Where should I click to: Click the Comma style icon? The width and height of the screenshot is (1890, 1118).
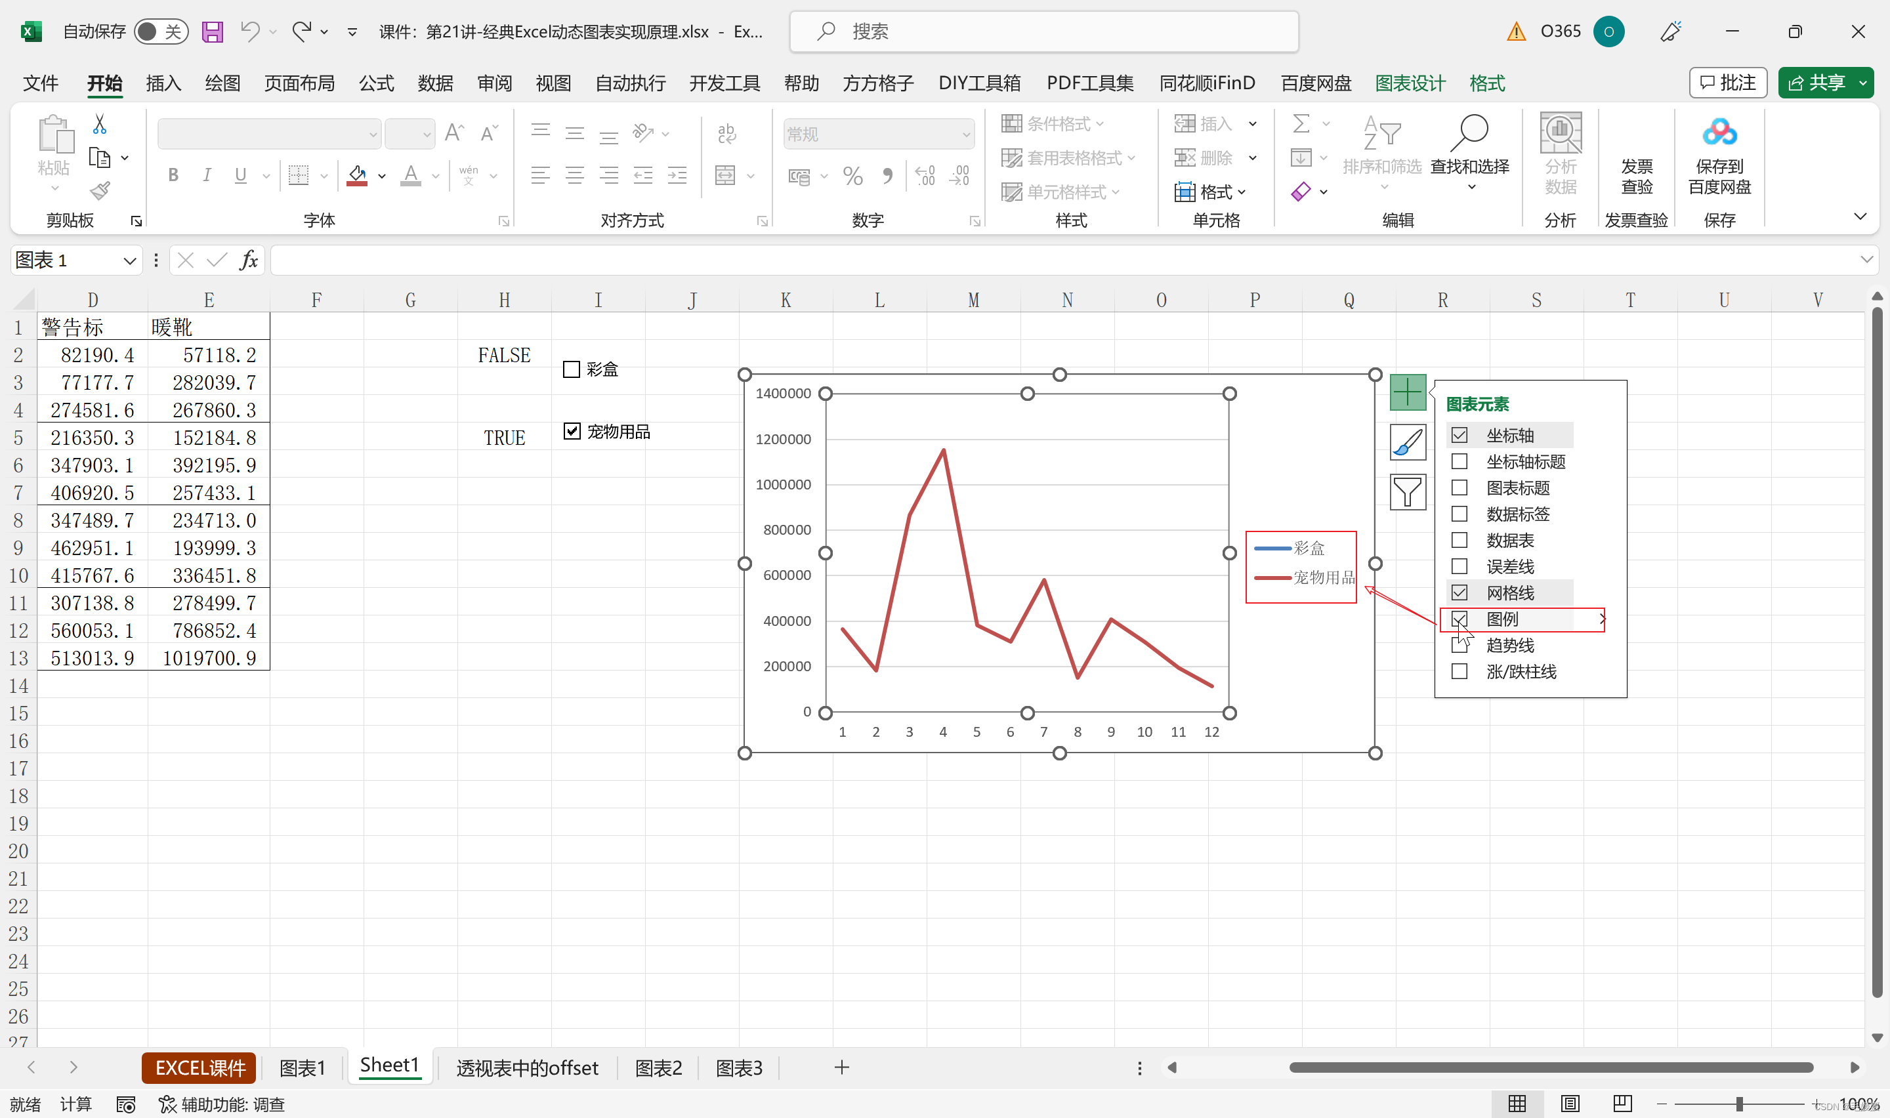[887, 176]
